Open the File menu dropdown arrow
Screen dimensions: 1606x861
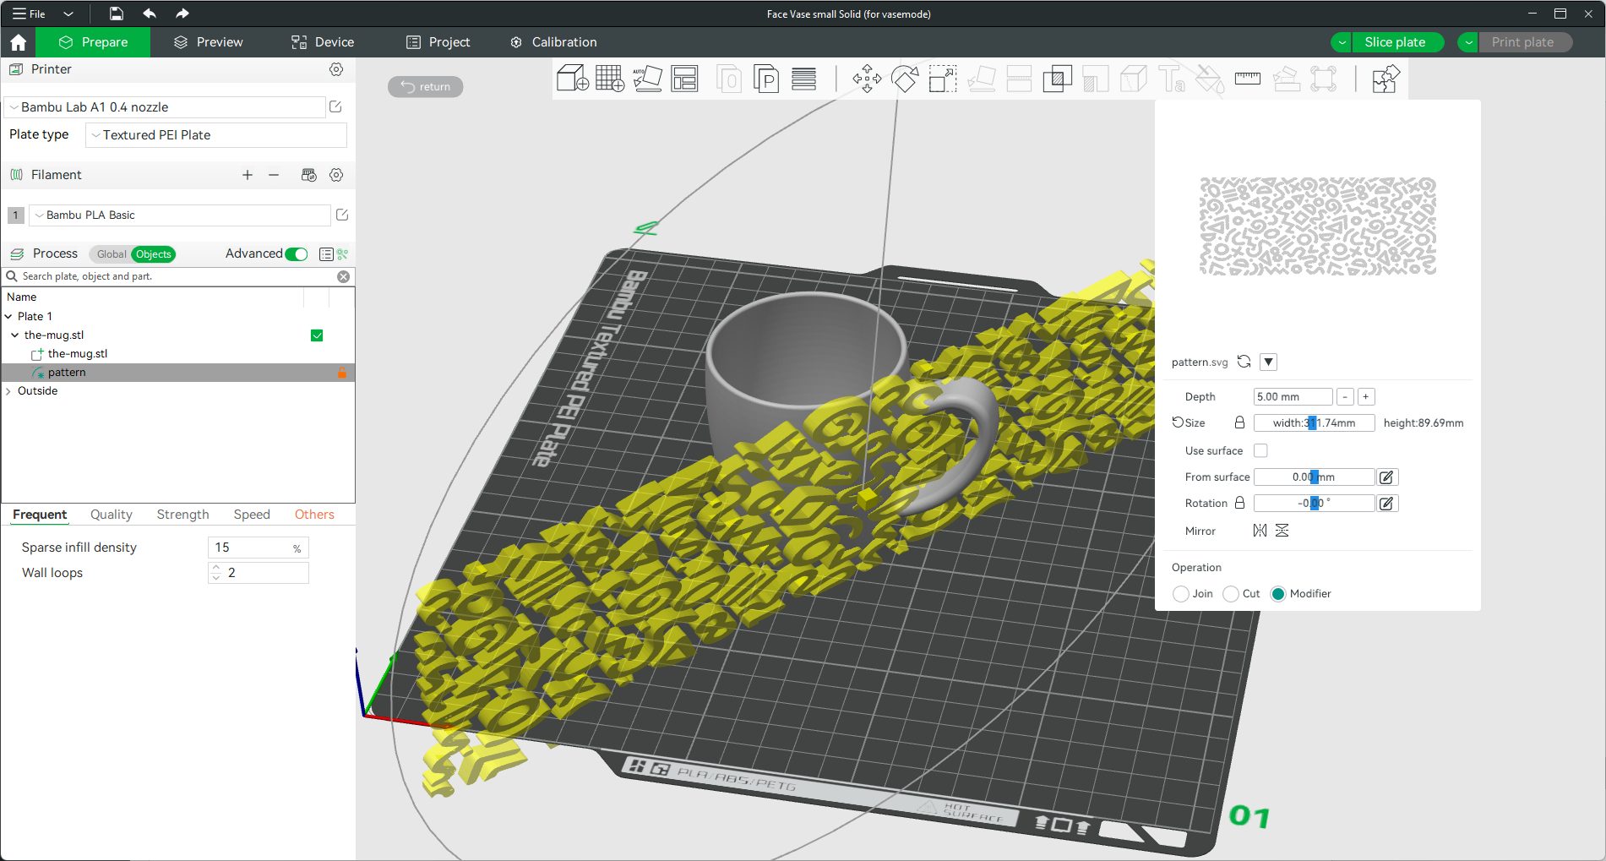tap(68, 14)
